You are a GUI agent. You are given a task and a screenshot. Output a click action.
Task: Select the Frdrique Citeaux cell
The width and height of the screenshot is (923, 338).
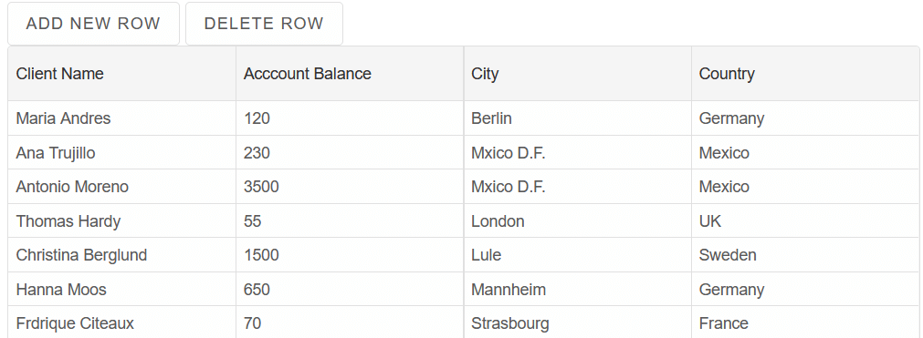point(121,323)
